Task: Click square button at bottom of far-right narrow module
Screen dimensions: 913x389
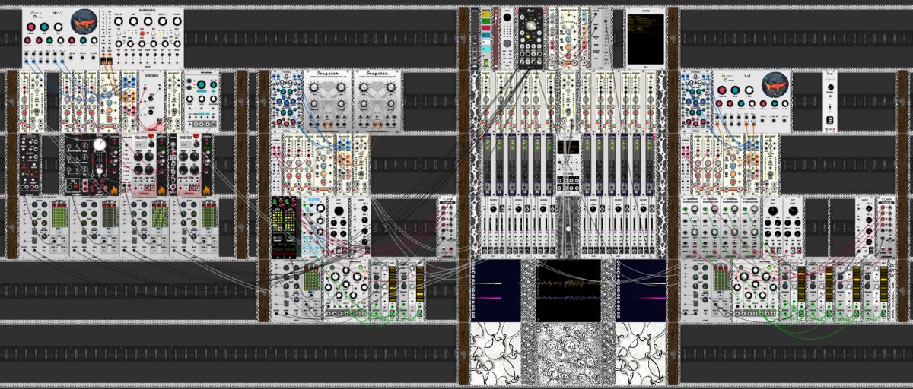Action: pyautogui.click(x=829, y=119)
